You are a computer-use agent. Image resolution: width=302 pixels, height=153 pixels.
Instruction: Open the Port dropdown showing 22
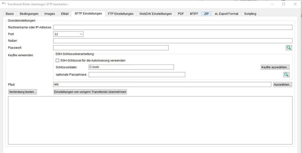click(68, 34)
